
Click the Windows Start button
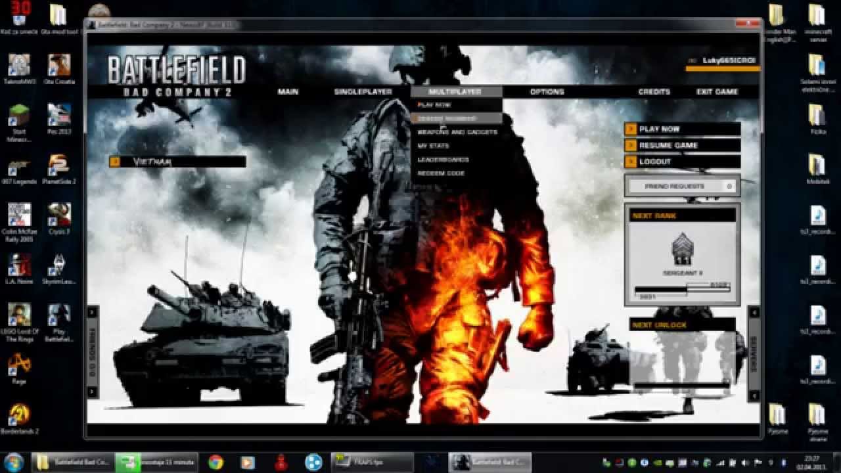pyautogui.click(x=14, y=462)
